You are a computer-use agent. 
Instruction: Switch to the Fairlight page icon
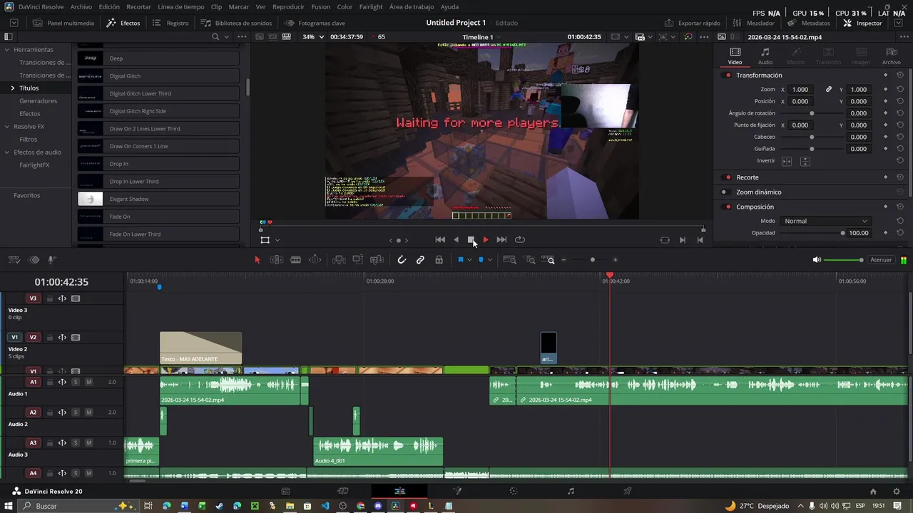pyautogui.click(x=571, y=491)
